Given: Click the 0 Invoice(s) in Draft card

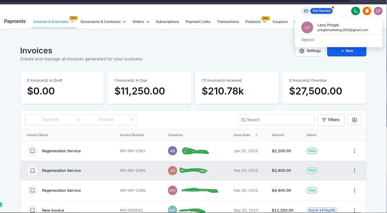Looking at the screenshot, I should coord(62,87).
